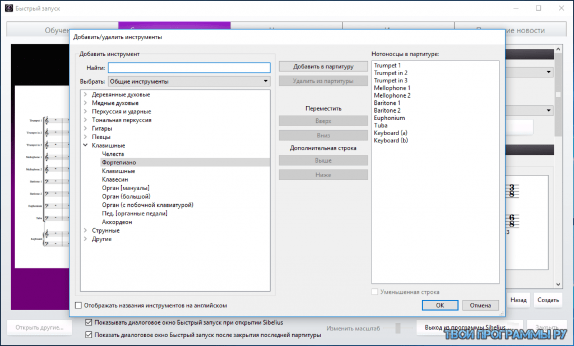574x346 pixels.
Task: Click the Назад button
Action: (519, 300)
